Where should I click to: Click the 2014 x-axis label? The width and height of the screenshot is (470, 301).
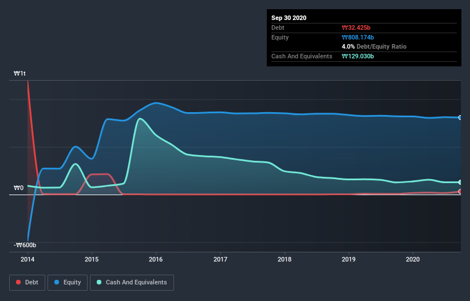coord(27,259)
